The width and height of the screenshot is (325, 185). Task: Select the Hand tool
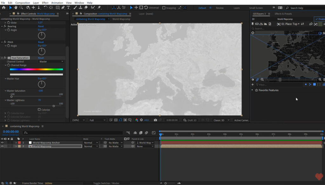[x=16, y=8]
